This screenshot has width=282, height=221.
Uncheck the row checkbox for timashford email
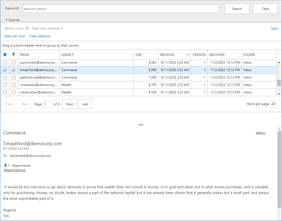click(x=5, y=70)
